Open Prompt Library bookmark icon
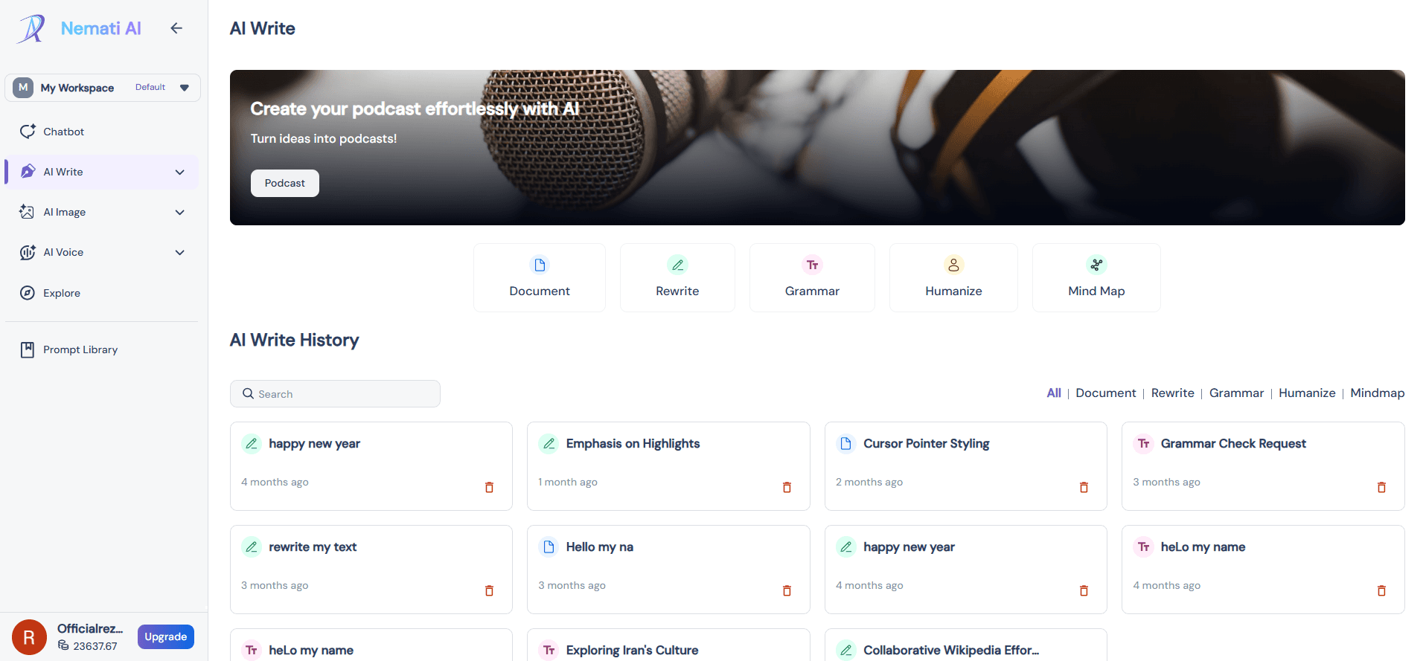 pos(28,349)
